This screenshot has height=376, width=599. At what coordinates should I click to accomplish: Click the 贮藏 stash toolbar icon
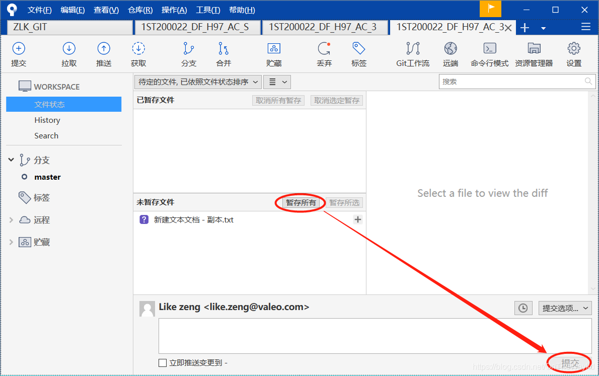[274, 49]
